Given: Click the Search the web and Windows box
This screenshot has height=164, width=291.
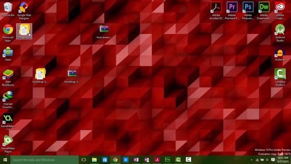Looking at the screenshot, I should coord(45,160).
